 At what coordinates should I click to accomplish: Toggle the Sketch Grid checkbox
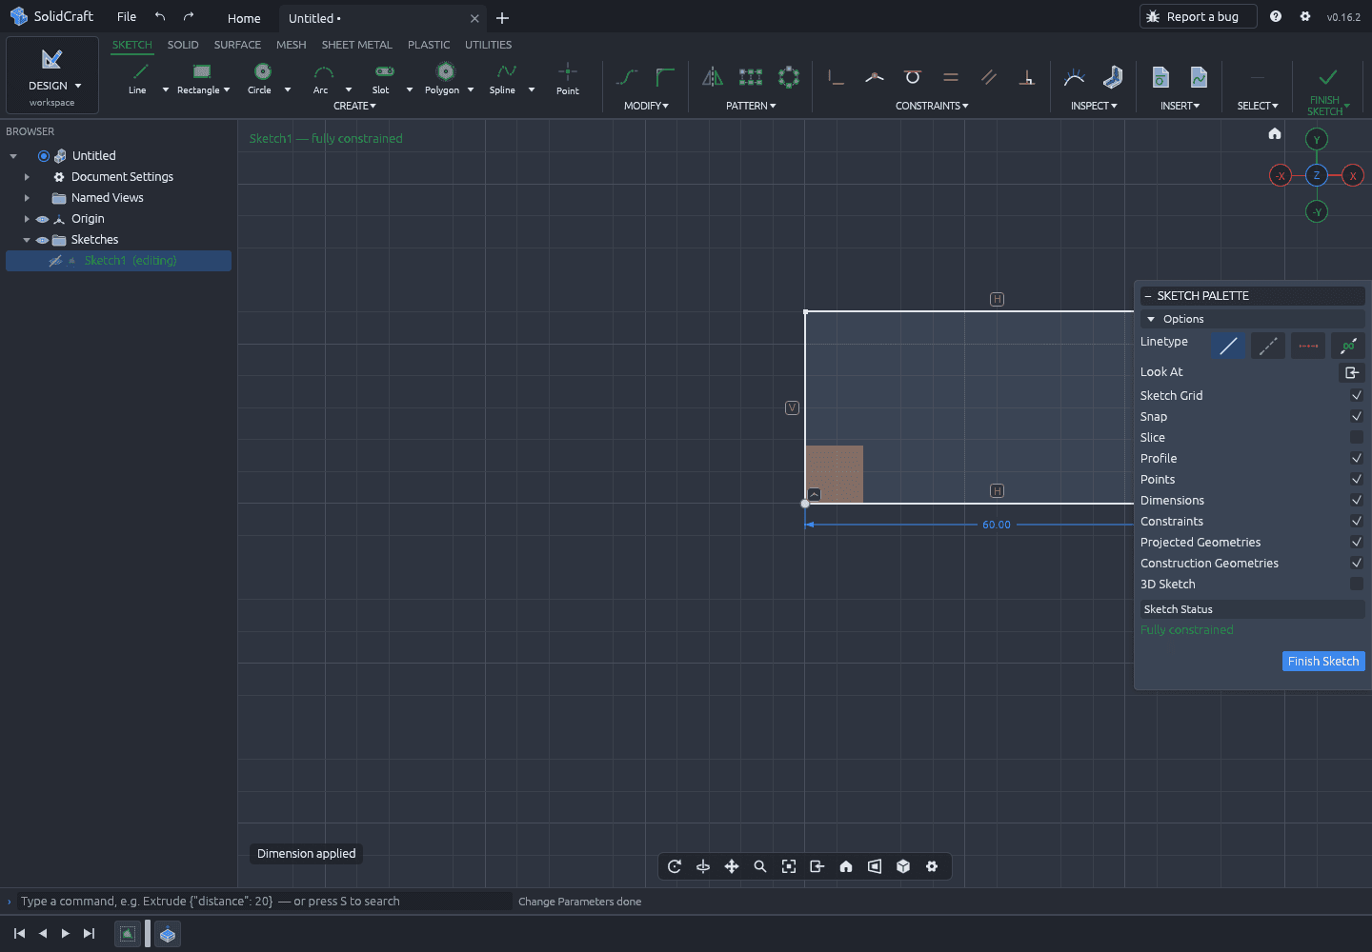coord(1357,395)
